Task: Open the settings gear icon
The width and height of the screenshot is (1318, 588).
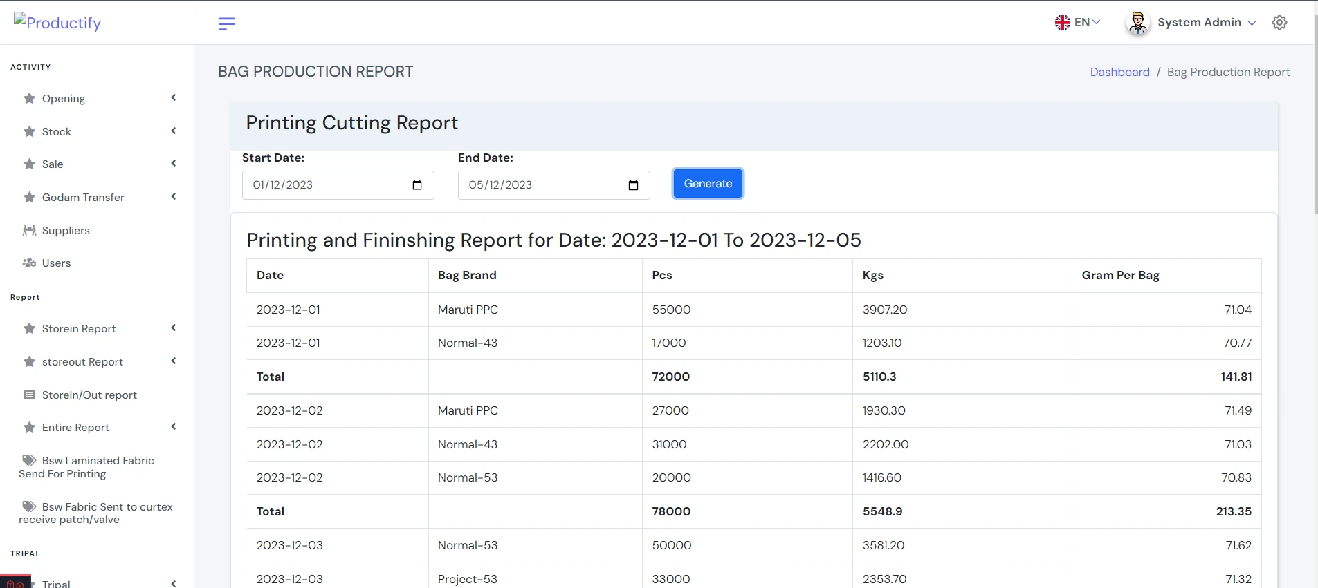Action: pyautogui.click(x=1279, y=22)
